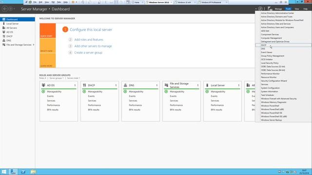The width and height of the screenshot is (312, 175).
Task: Click Manageability status icon in DNS tile
Action: click(125, 91)
